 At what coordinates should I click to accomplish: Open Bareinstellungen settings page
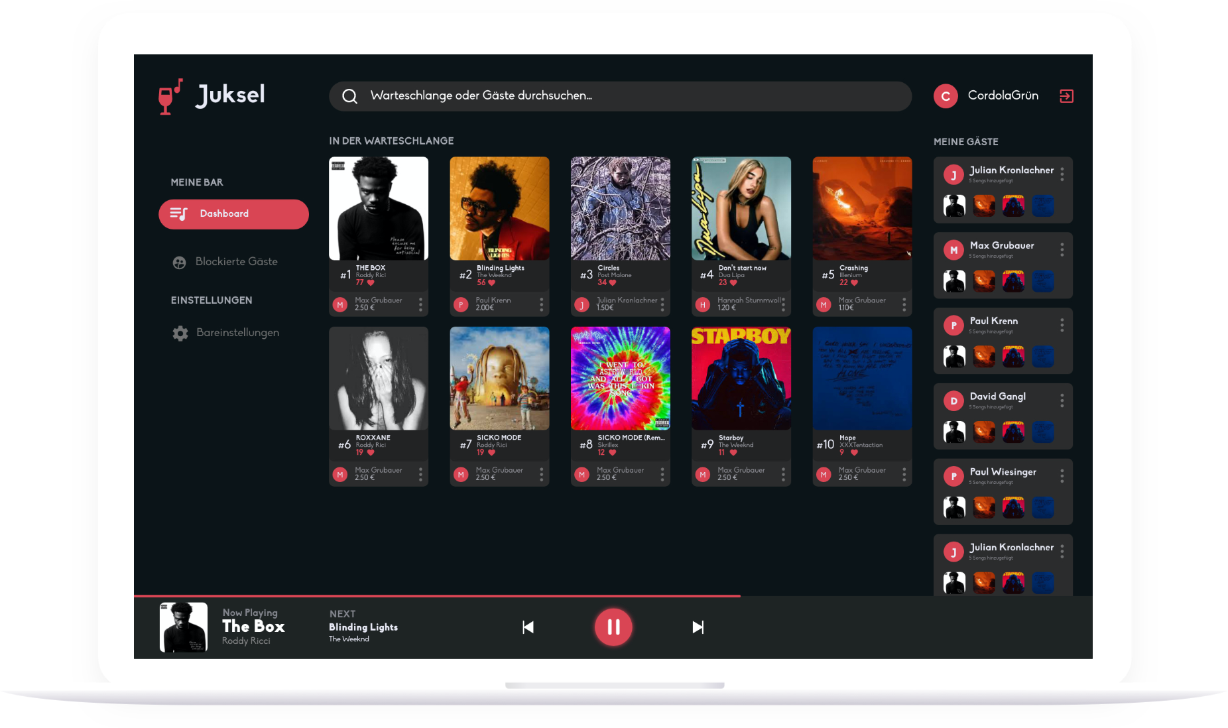coord(237,333)
